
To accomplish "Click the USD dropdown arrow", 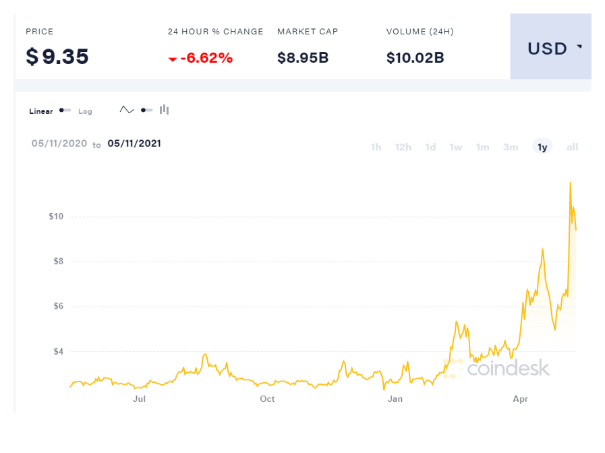I will [x=579, y=47].
